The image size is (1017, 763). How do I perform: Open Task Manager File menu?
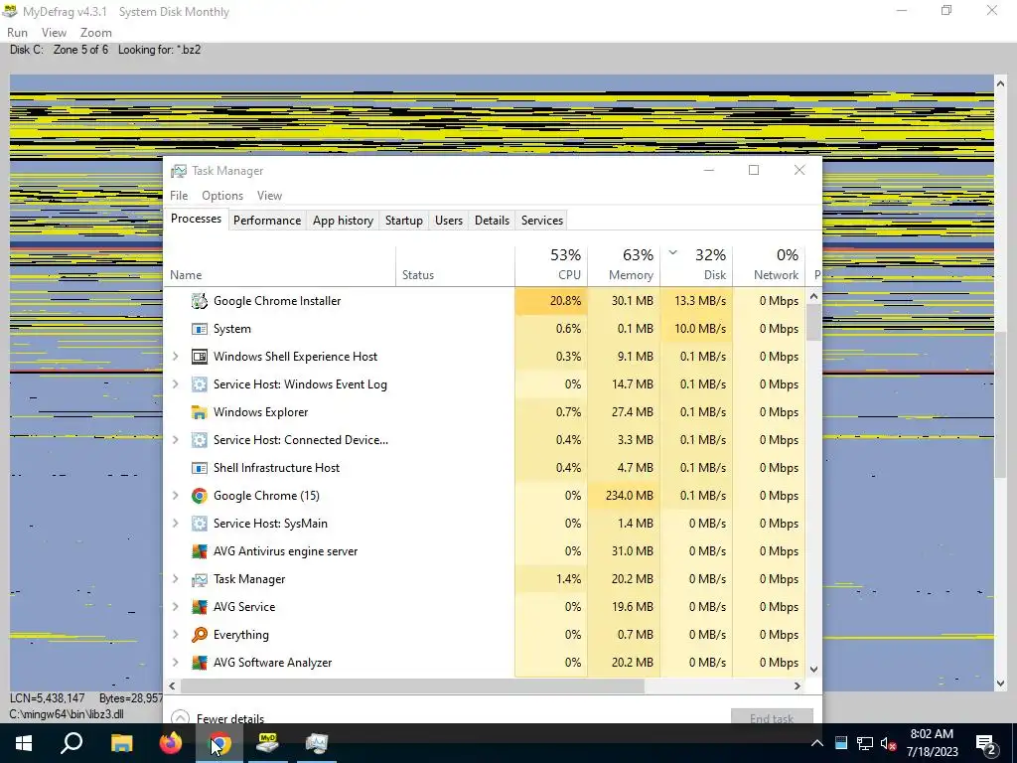pyautogui.click(x=179, y=196)
